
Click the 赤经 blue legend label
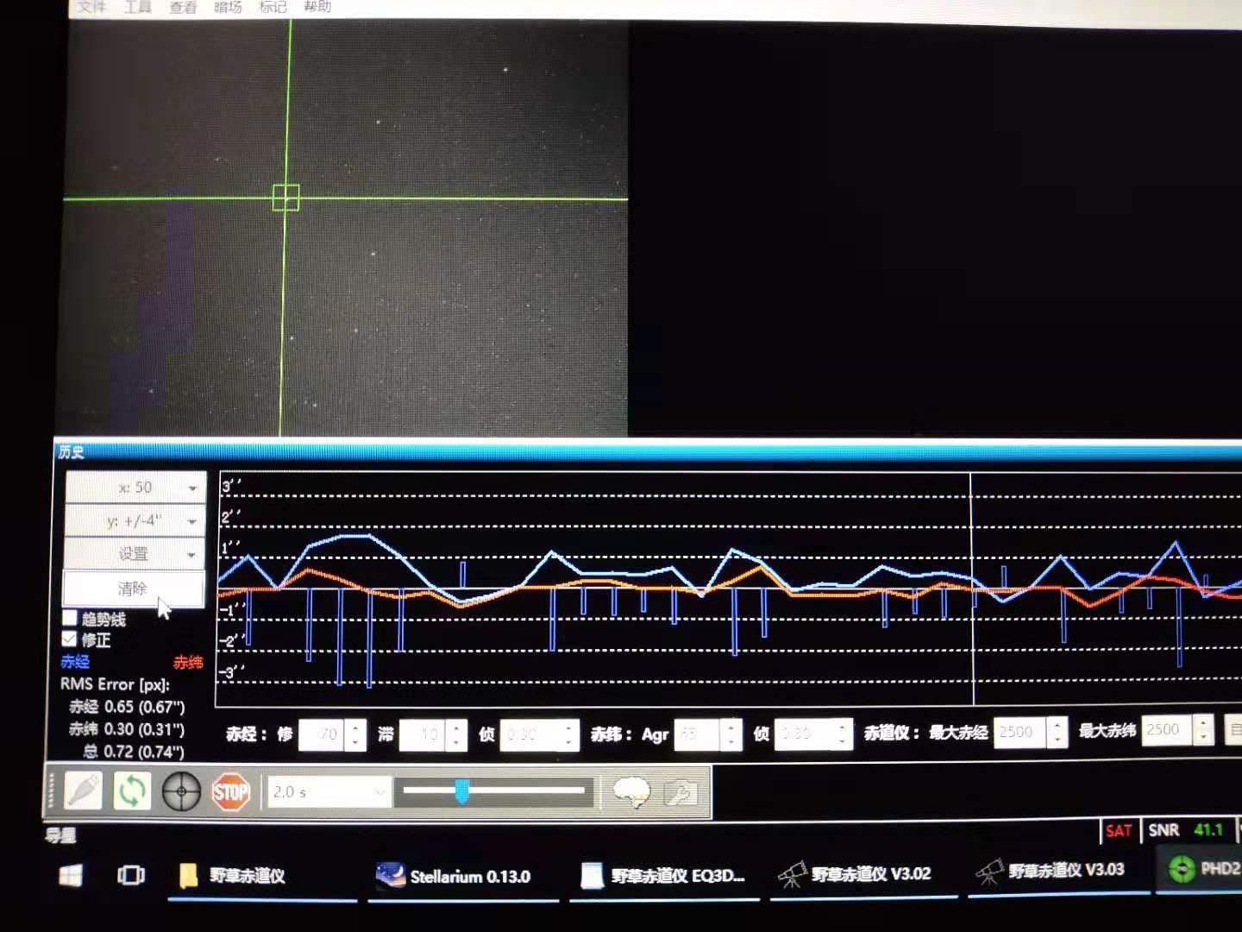tap(75, 662)
